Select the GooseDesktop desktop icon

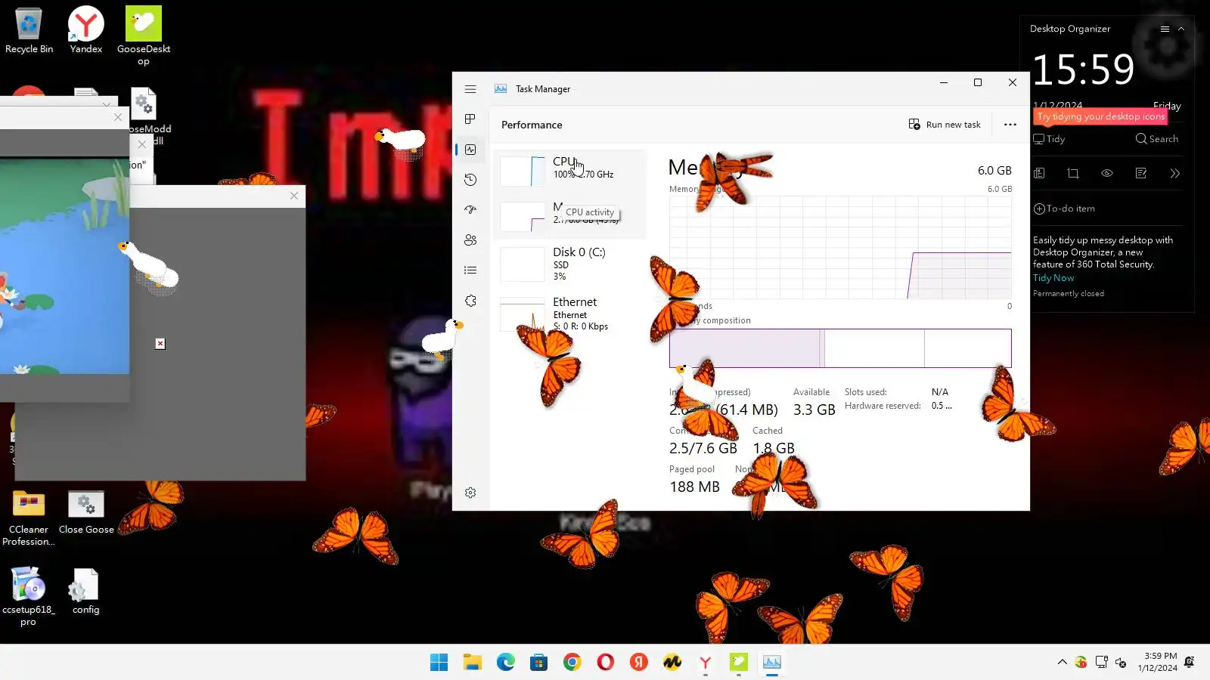(144, 36)
